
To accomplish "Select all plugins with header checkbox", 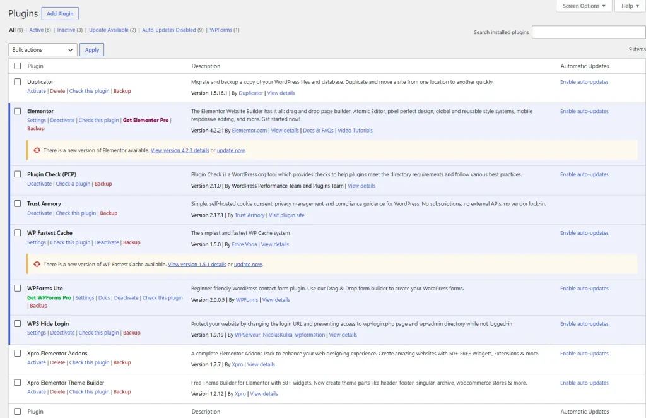I will click(17, 66).
